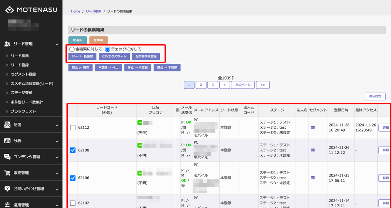This screenshot has height=208, width=391.
Task: Open segment icon for lead 62112
Action: (313, 127)
